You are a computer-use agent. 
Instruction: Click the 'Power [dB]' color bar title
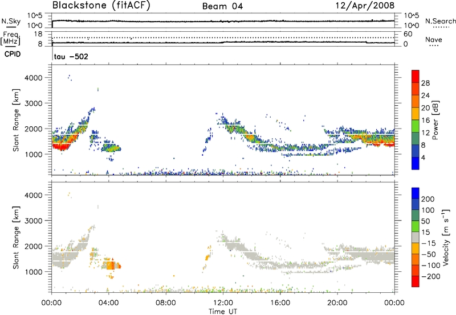tap(435, 120)
